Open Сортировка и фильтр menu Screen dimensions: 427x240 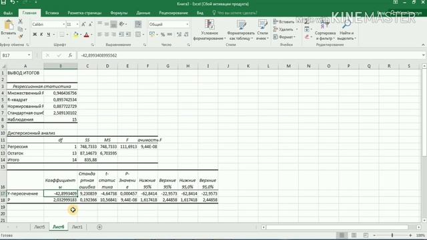(325, 30)
